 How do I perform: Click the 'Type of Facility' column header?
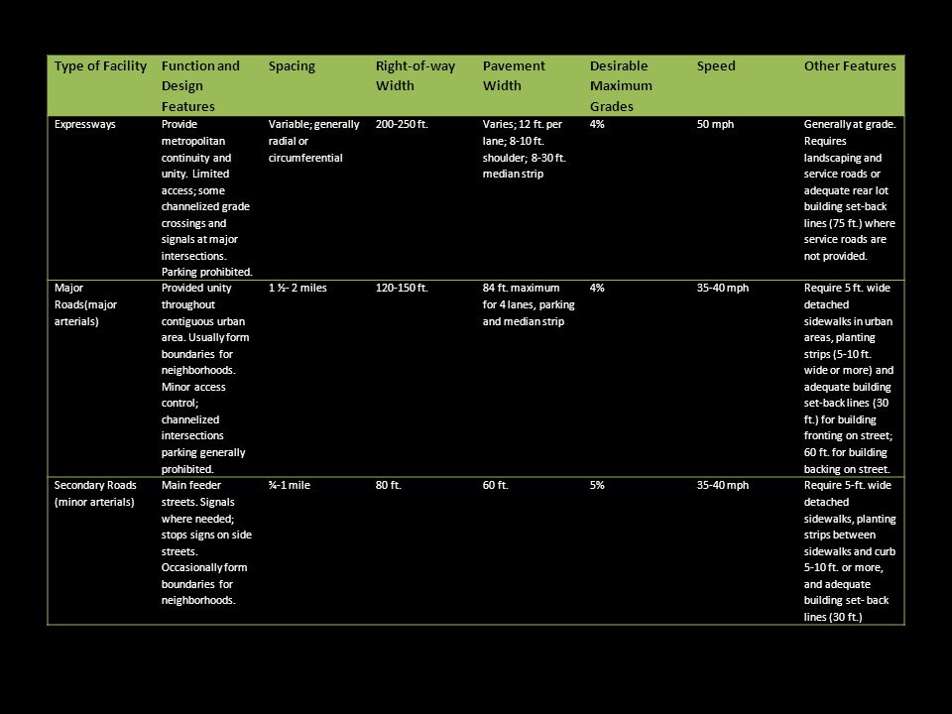point(100,66)
